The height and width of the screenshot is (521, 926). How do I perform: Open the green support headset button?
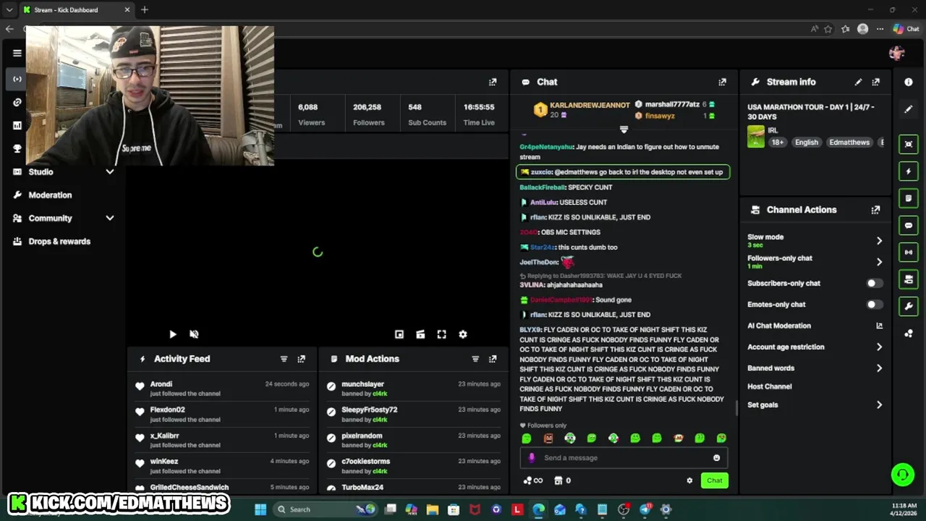(903, 475)
